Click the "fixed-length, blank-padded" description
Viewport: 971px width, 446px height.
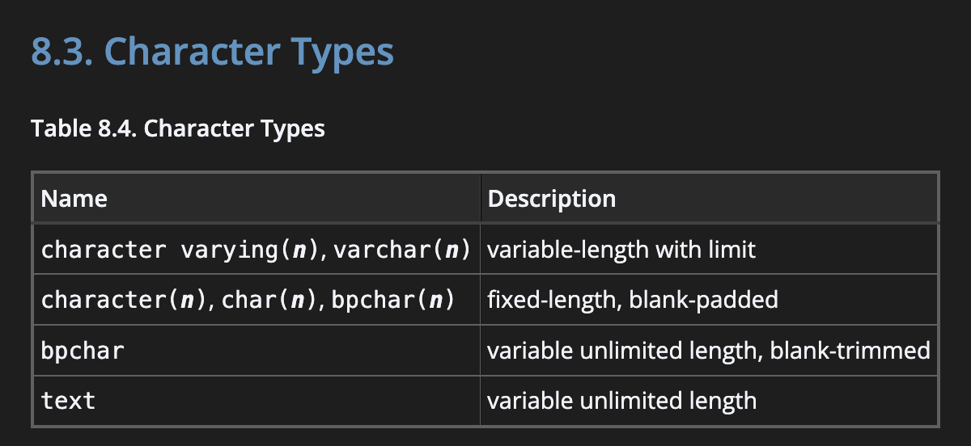(x=632, y=301)
